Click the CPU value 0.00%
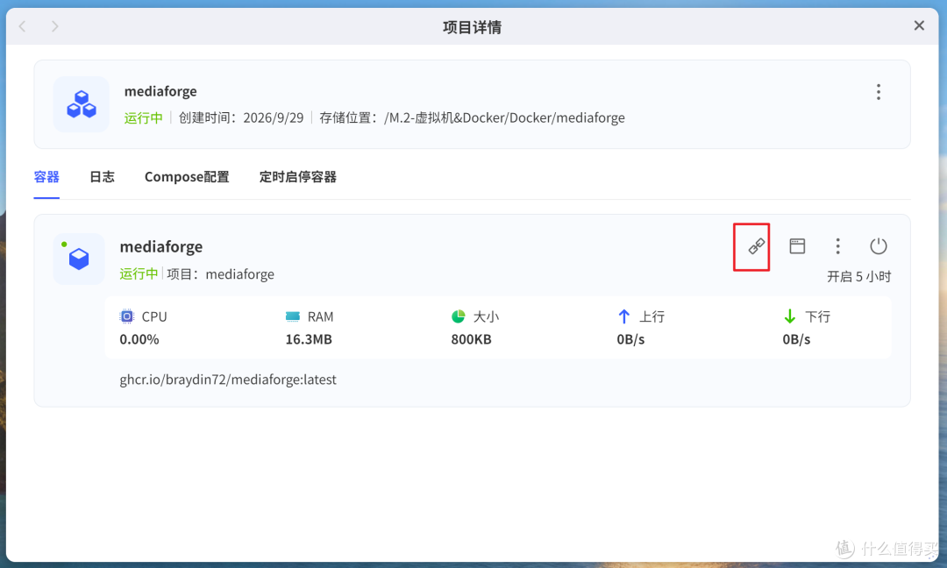Image resolution: width=947 pixels, height=568 pixels. coord(139,339)
